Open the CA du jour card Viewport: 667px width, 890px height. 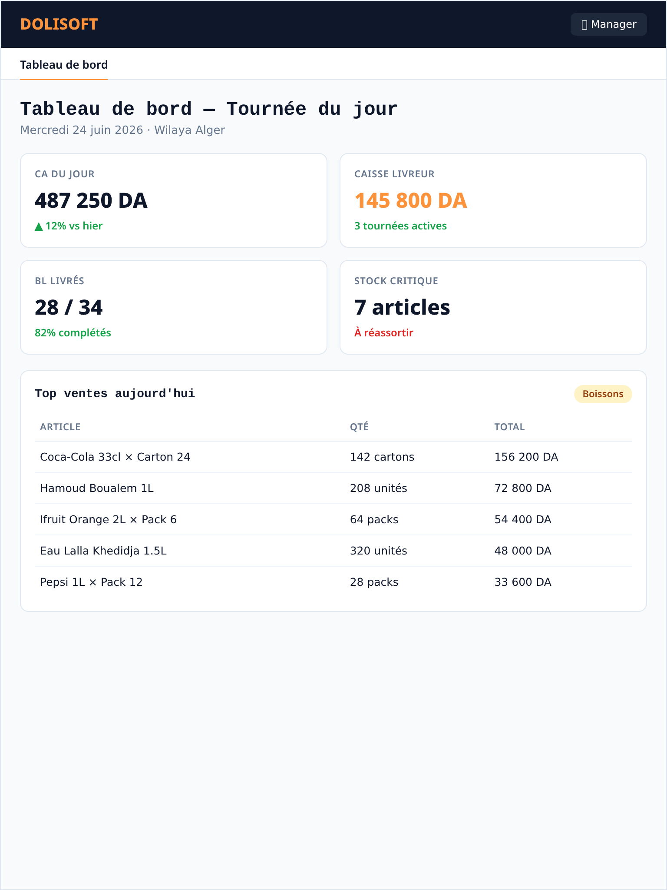click(174, 200)
